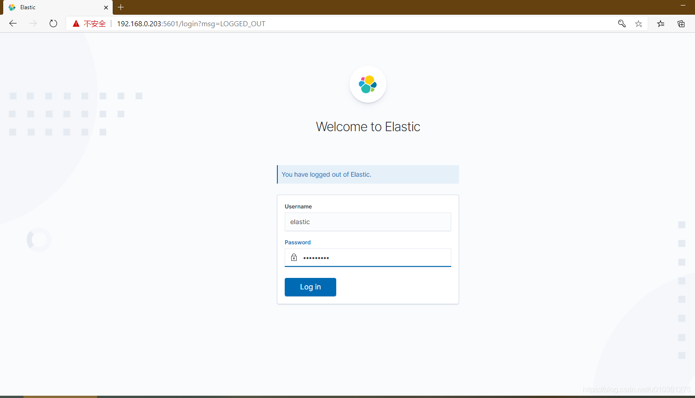Open the collections icon in toolbar
The image size is (695, 398).
[681, 23]
